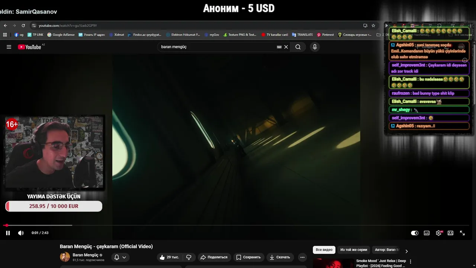Open the Baran Mengüç channel name link

pyautogui.click(x=86, y=255)
